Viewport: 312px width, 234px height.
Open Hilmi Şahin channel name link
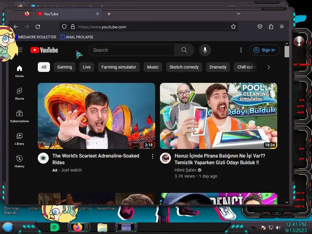185,170
